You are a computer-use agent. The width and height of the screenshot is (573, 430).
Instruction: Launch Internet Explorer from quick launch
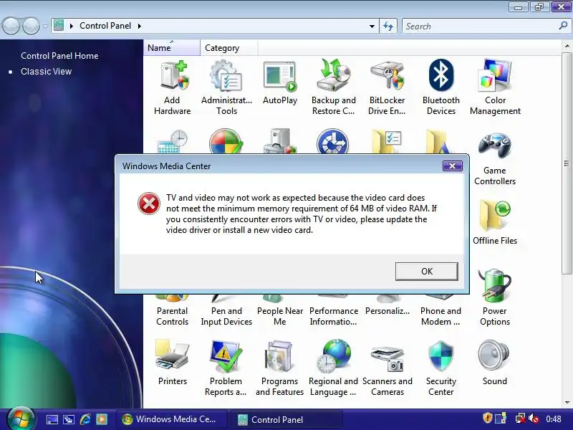85,419
